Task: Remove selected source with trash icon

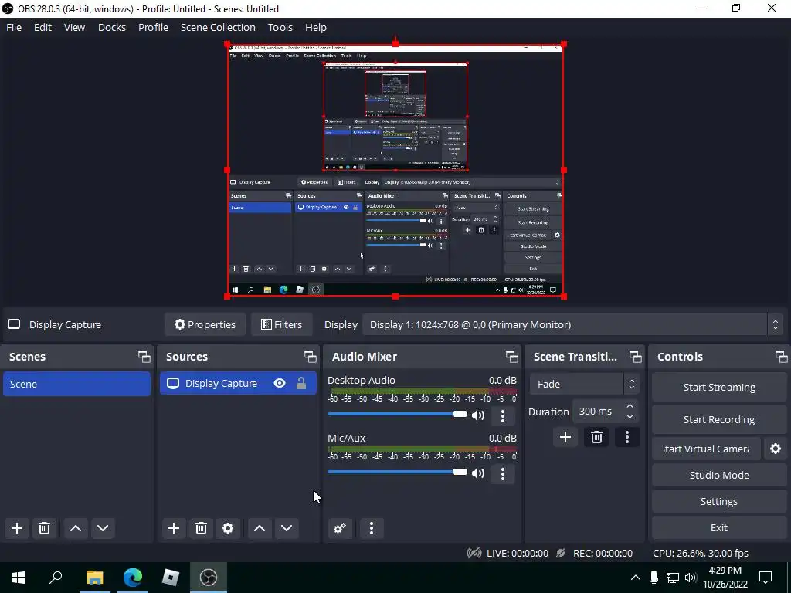Action: click(x=202, y=528)
